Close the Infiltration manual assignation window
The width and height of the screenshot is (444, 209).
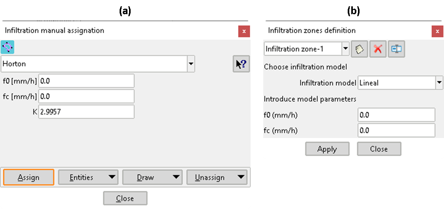coord(244,31)
